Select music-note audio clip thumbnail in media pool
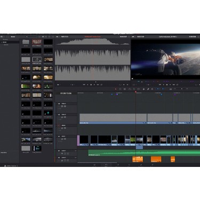 pos(37,59)
